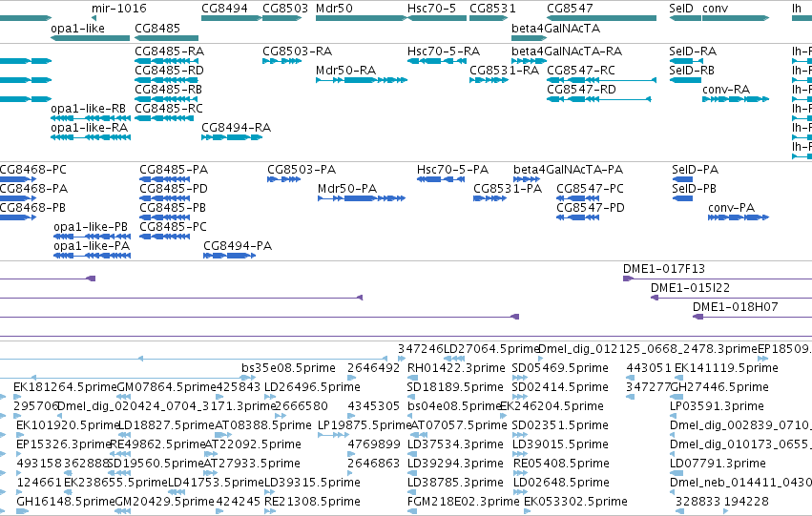
Task: Select the CG8503 gene label
Action: [x=285, y=9]
